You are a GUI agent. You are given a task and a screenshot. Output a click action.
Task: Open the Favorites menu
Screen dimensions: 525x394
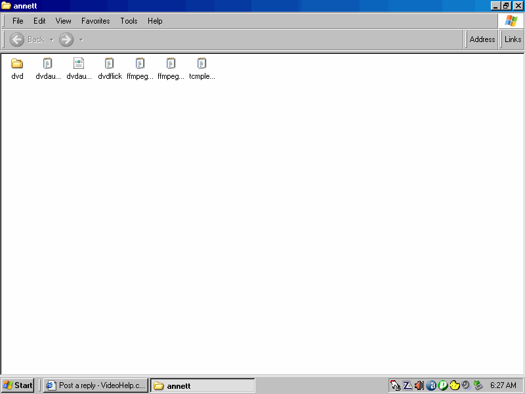click(x=95, y=21)
